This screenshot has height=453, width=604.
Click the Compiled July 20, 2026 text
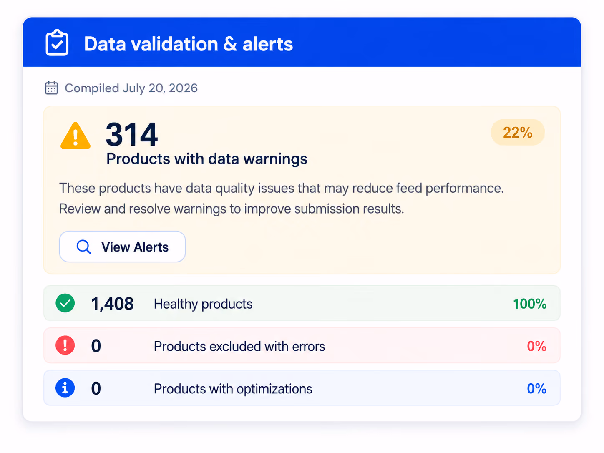pyautogui.click(x=131, y=88)
